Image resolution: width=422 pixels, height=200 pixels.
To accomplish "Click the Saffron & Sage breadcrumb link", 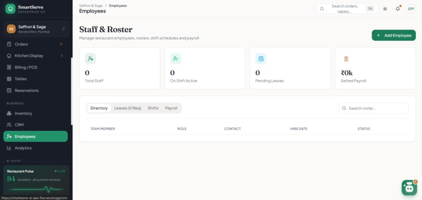I will 91,6.
